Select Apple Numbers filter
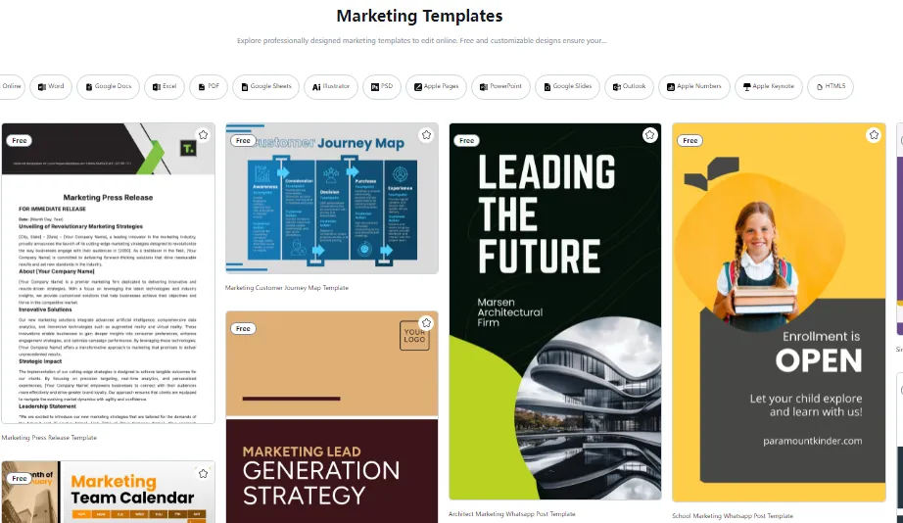The width and height of the screenshot is (903, 523). (694, 87)
